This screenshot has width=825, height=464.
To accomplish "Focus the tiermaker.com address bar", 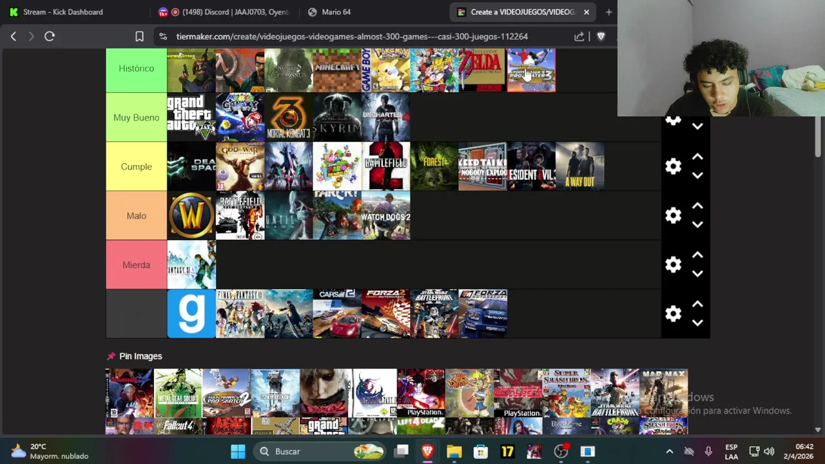I will click(352, 37).
